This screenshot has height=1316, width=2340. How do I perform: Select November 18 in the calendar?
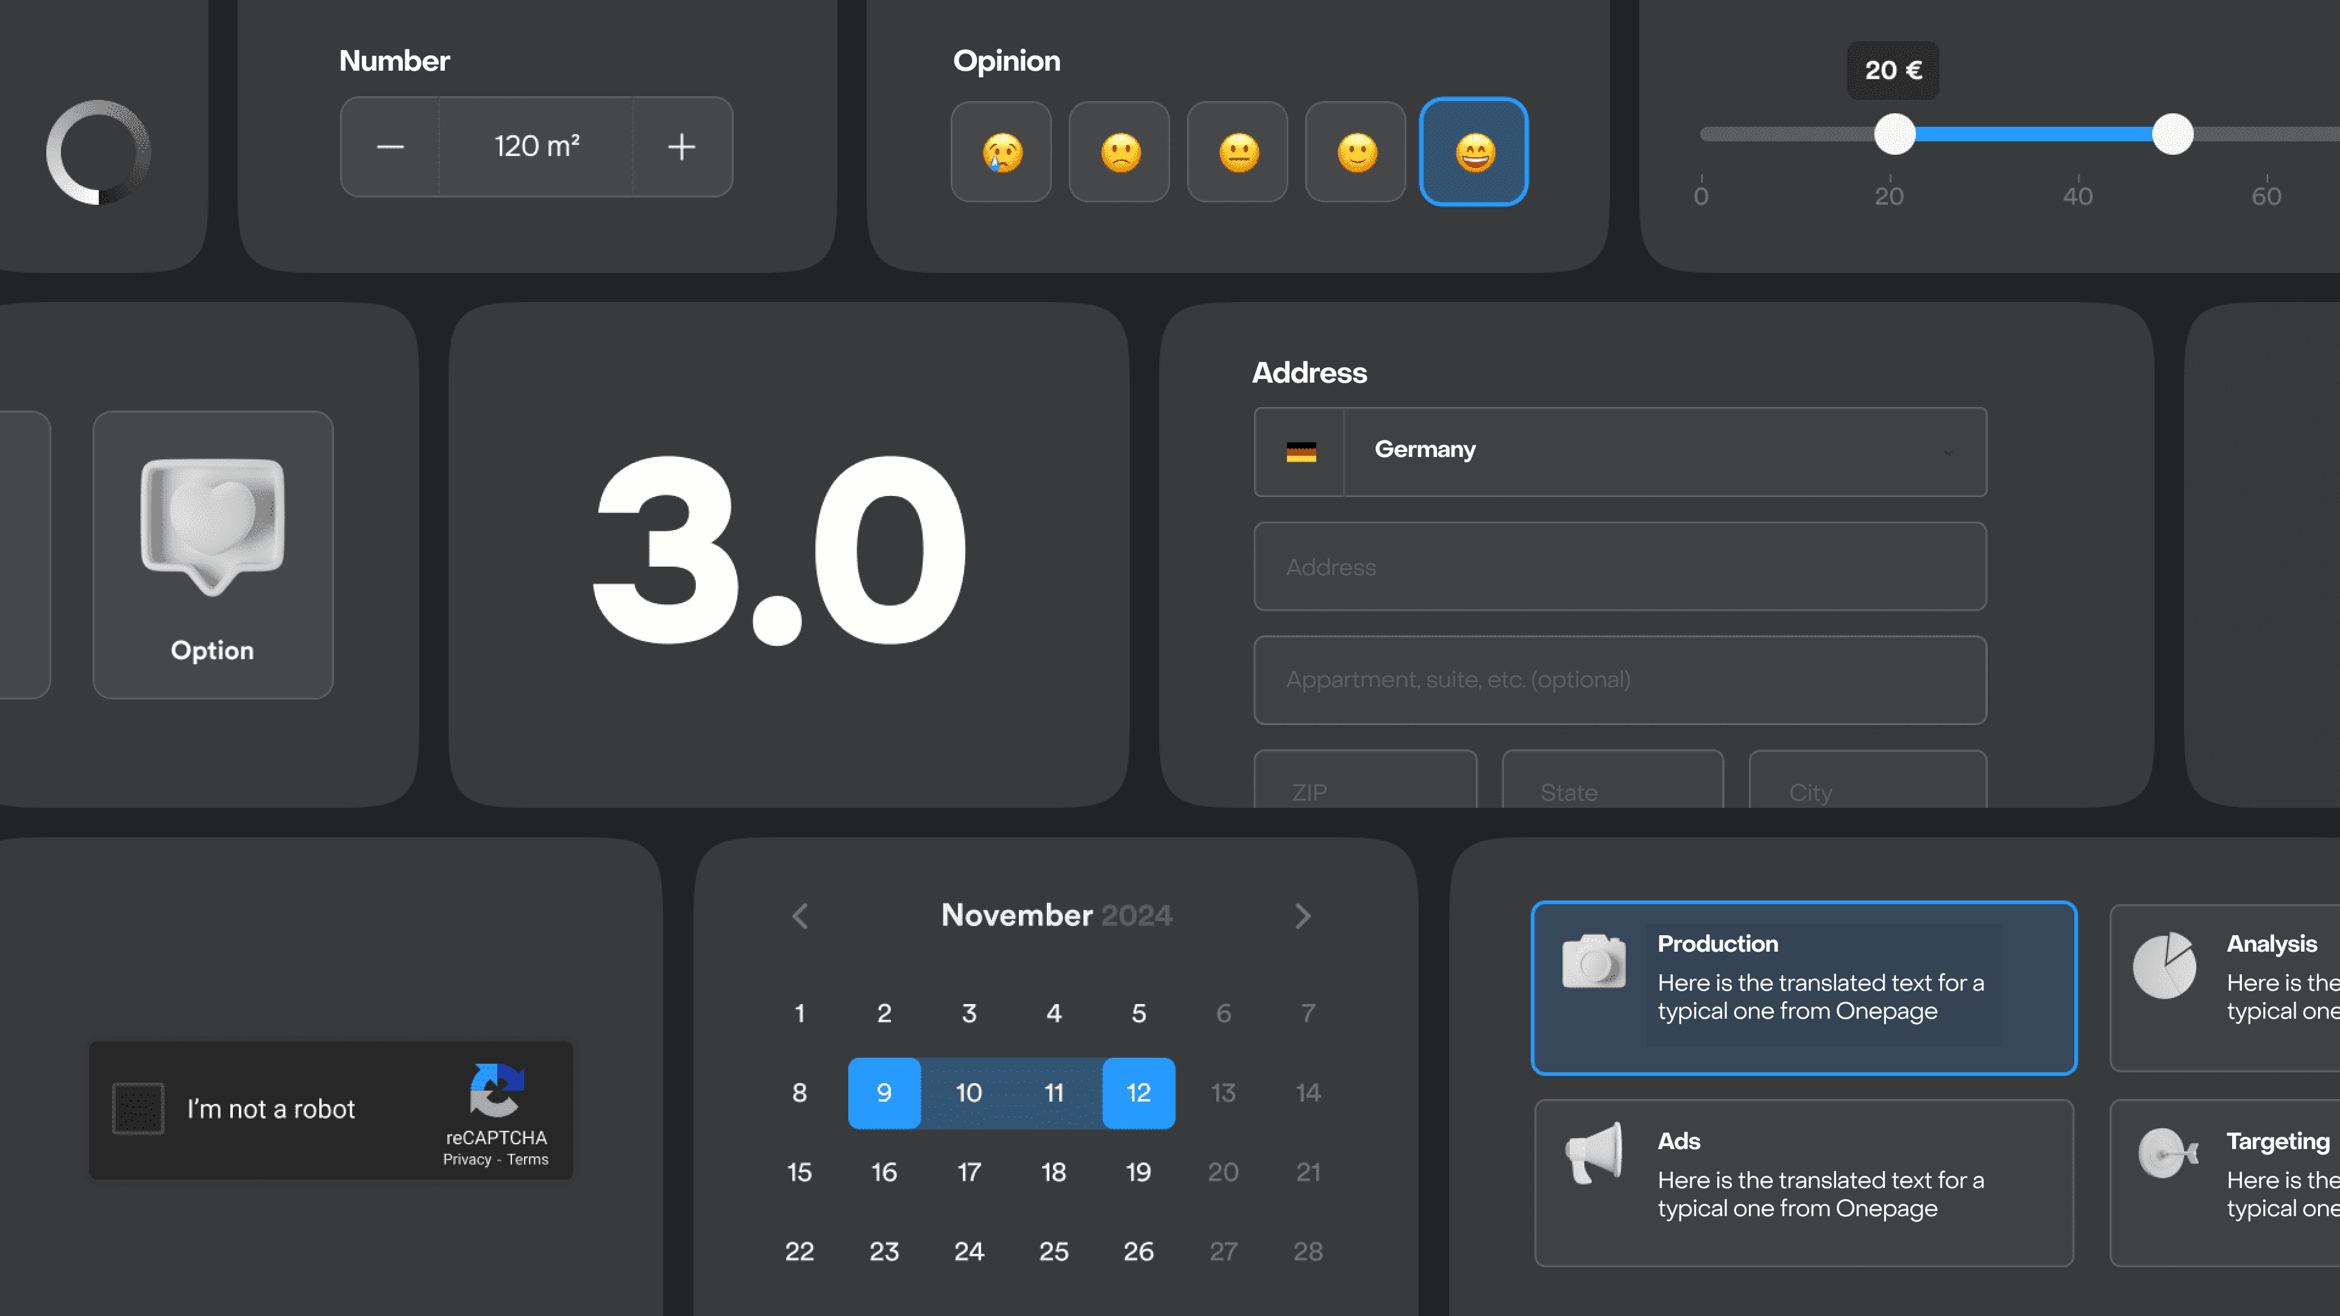pyautogui.click(x=1054, y=1172)
